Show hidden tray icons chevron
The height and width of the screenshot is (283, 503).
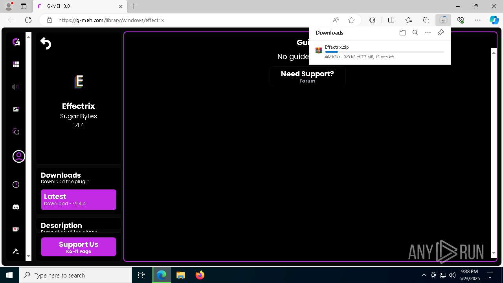point(424,275)
